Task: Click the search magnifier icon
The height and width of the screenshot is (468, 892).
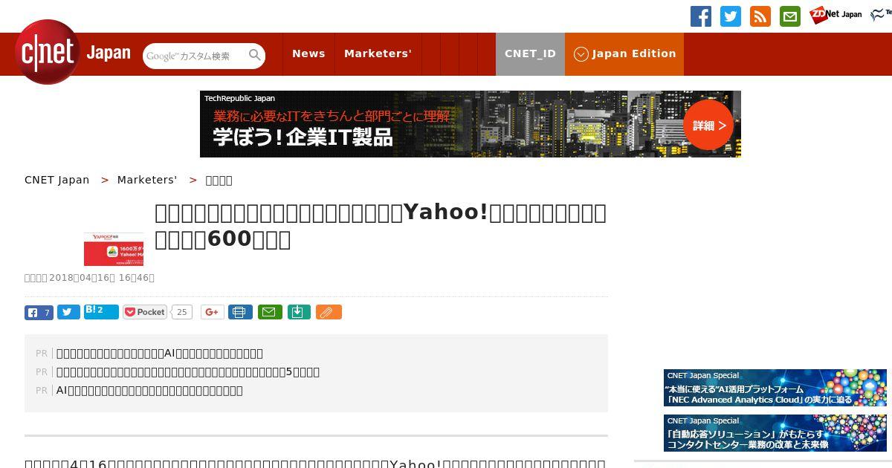Action: tap(255, 55)
